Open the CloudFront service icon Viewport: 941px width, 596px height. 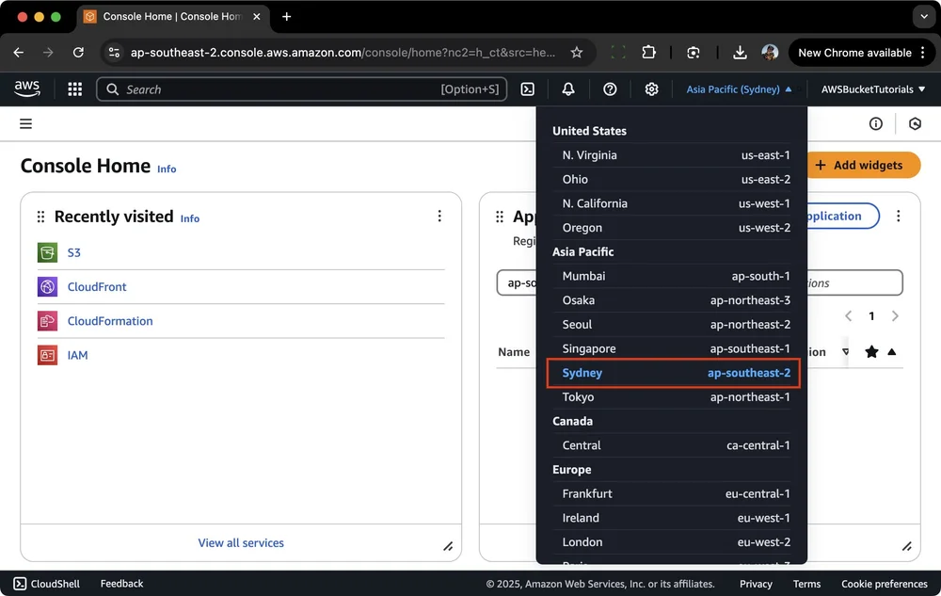(47, 287)
